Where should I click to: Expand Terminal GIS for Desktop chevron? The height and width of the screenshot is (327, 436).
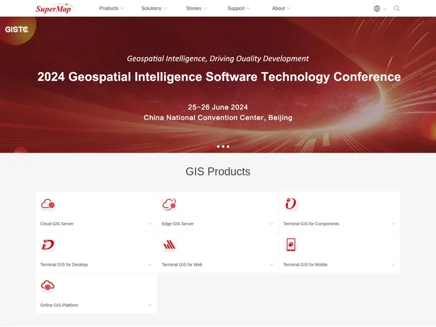coord(150,265)
